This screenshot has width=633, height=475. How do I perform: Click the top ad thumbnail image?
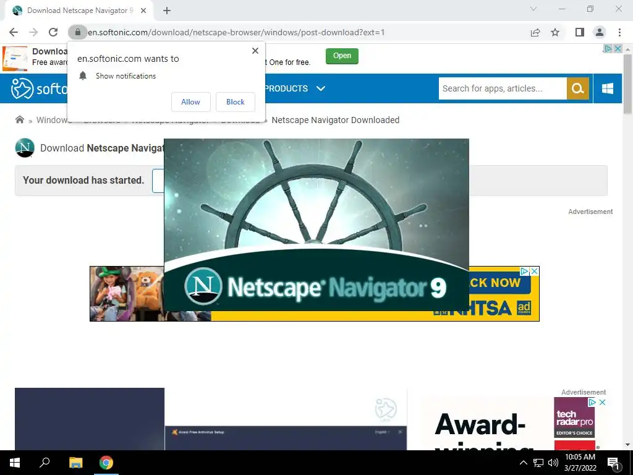(15, 59)
